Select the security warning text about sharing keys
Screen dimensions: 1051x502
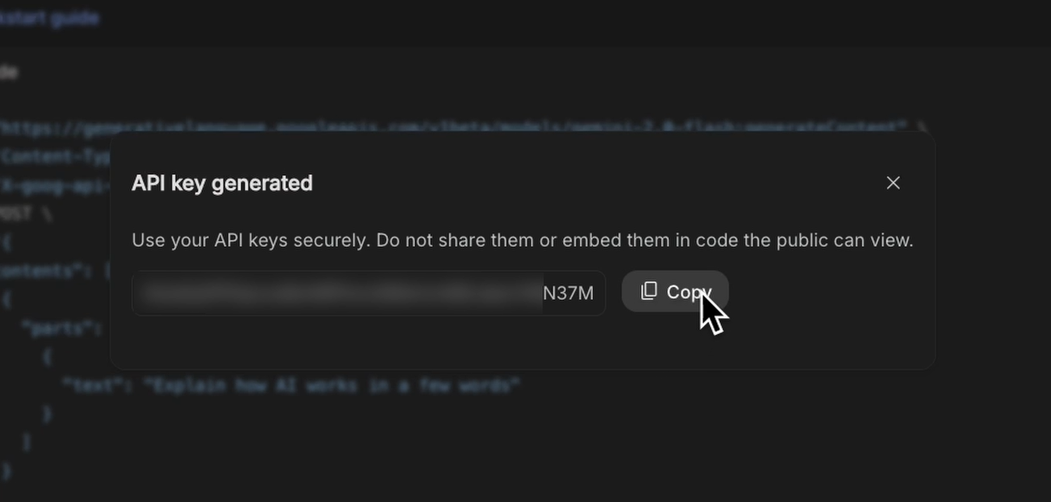523,240
